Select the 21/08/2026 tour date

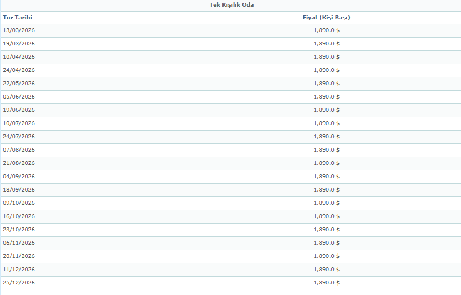coord(19,163)
